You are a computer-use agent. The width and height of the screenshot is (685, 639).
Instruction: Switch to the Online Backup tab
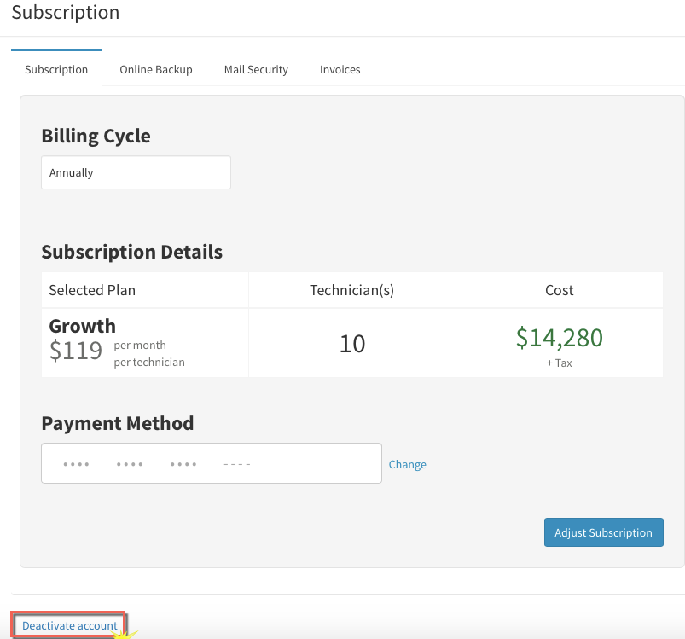pos(156,69)
